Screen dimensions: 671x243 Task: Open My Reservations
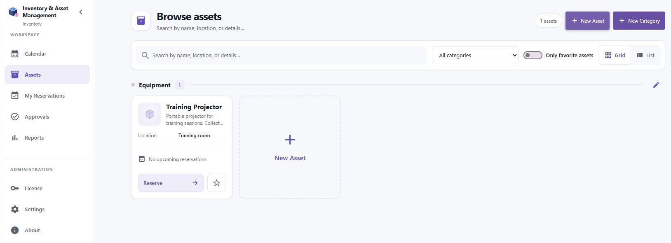pos(47,96)
